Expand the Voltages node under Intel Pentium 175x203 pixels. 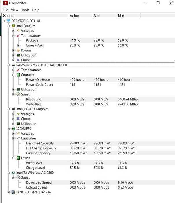(14, 31)
